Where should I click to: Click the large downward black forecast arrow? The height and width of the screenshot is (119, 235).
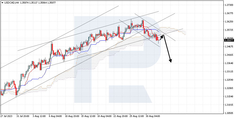coord(167,49)
